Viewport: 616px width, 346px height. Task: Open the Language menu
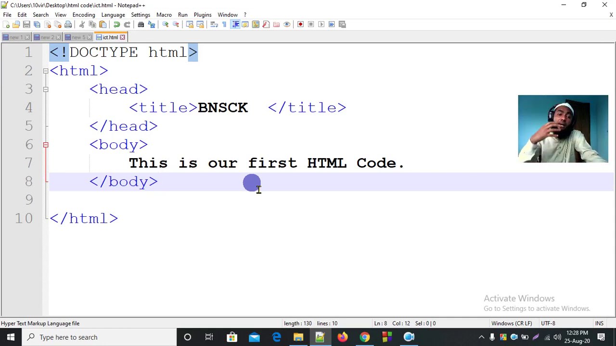(113, 15)
